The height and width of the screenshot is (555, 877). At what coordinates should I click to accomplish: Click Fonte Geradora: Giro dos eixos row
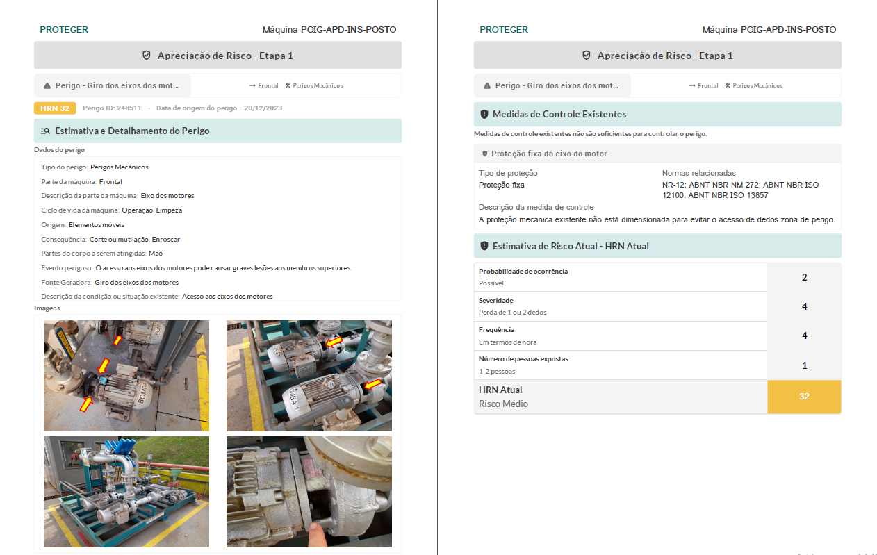pos(110,283)
